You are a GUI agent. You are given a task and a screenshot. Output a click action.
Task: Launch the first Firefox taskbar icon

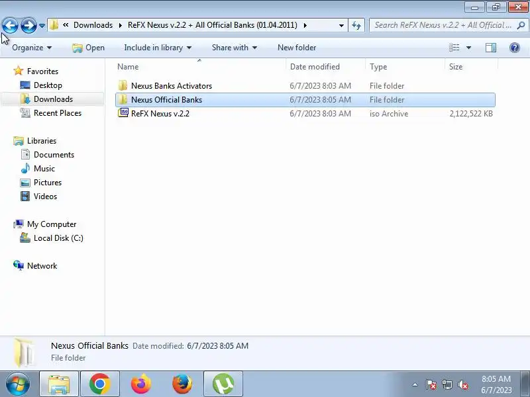[141, 384]
